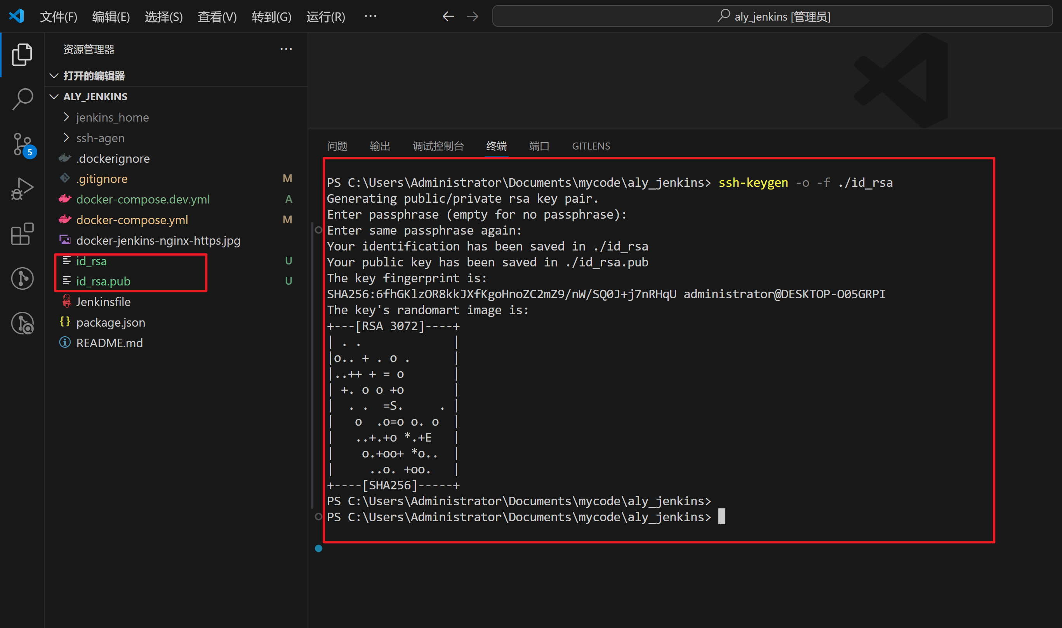
Task: Open the File (文件) menu
Action: click(58, 16)
